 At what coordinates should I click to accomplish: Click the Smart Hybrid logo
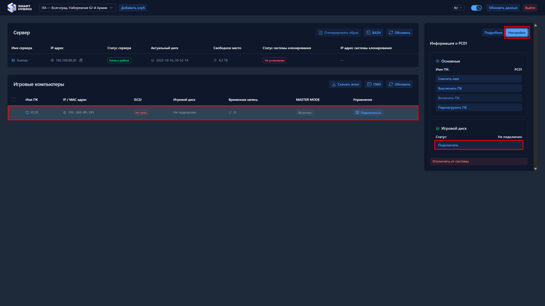[19, 8]
